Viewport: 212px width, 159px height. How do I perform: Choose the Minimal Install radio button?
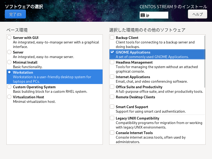coord(9,62)
